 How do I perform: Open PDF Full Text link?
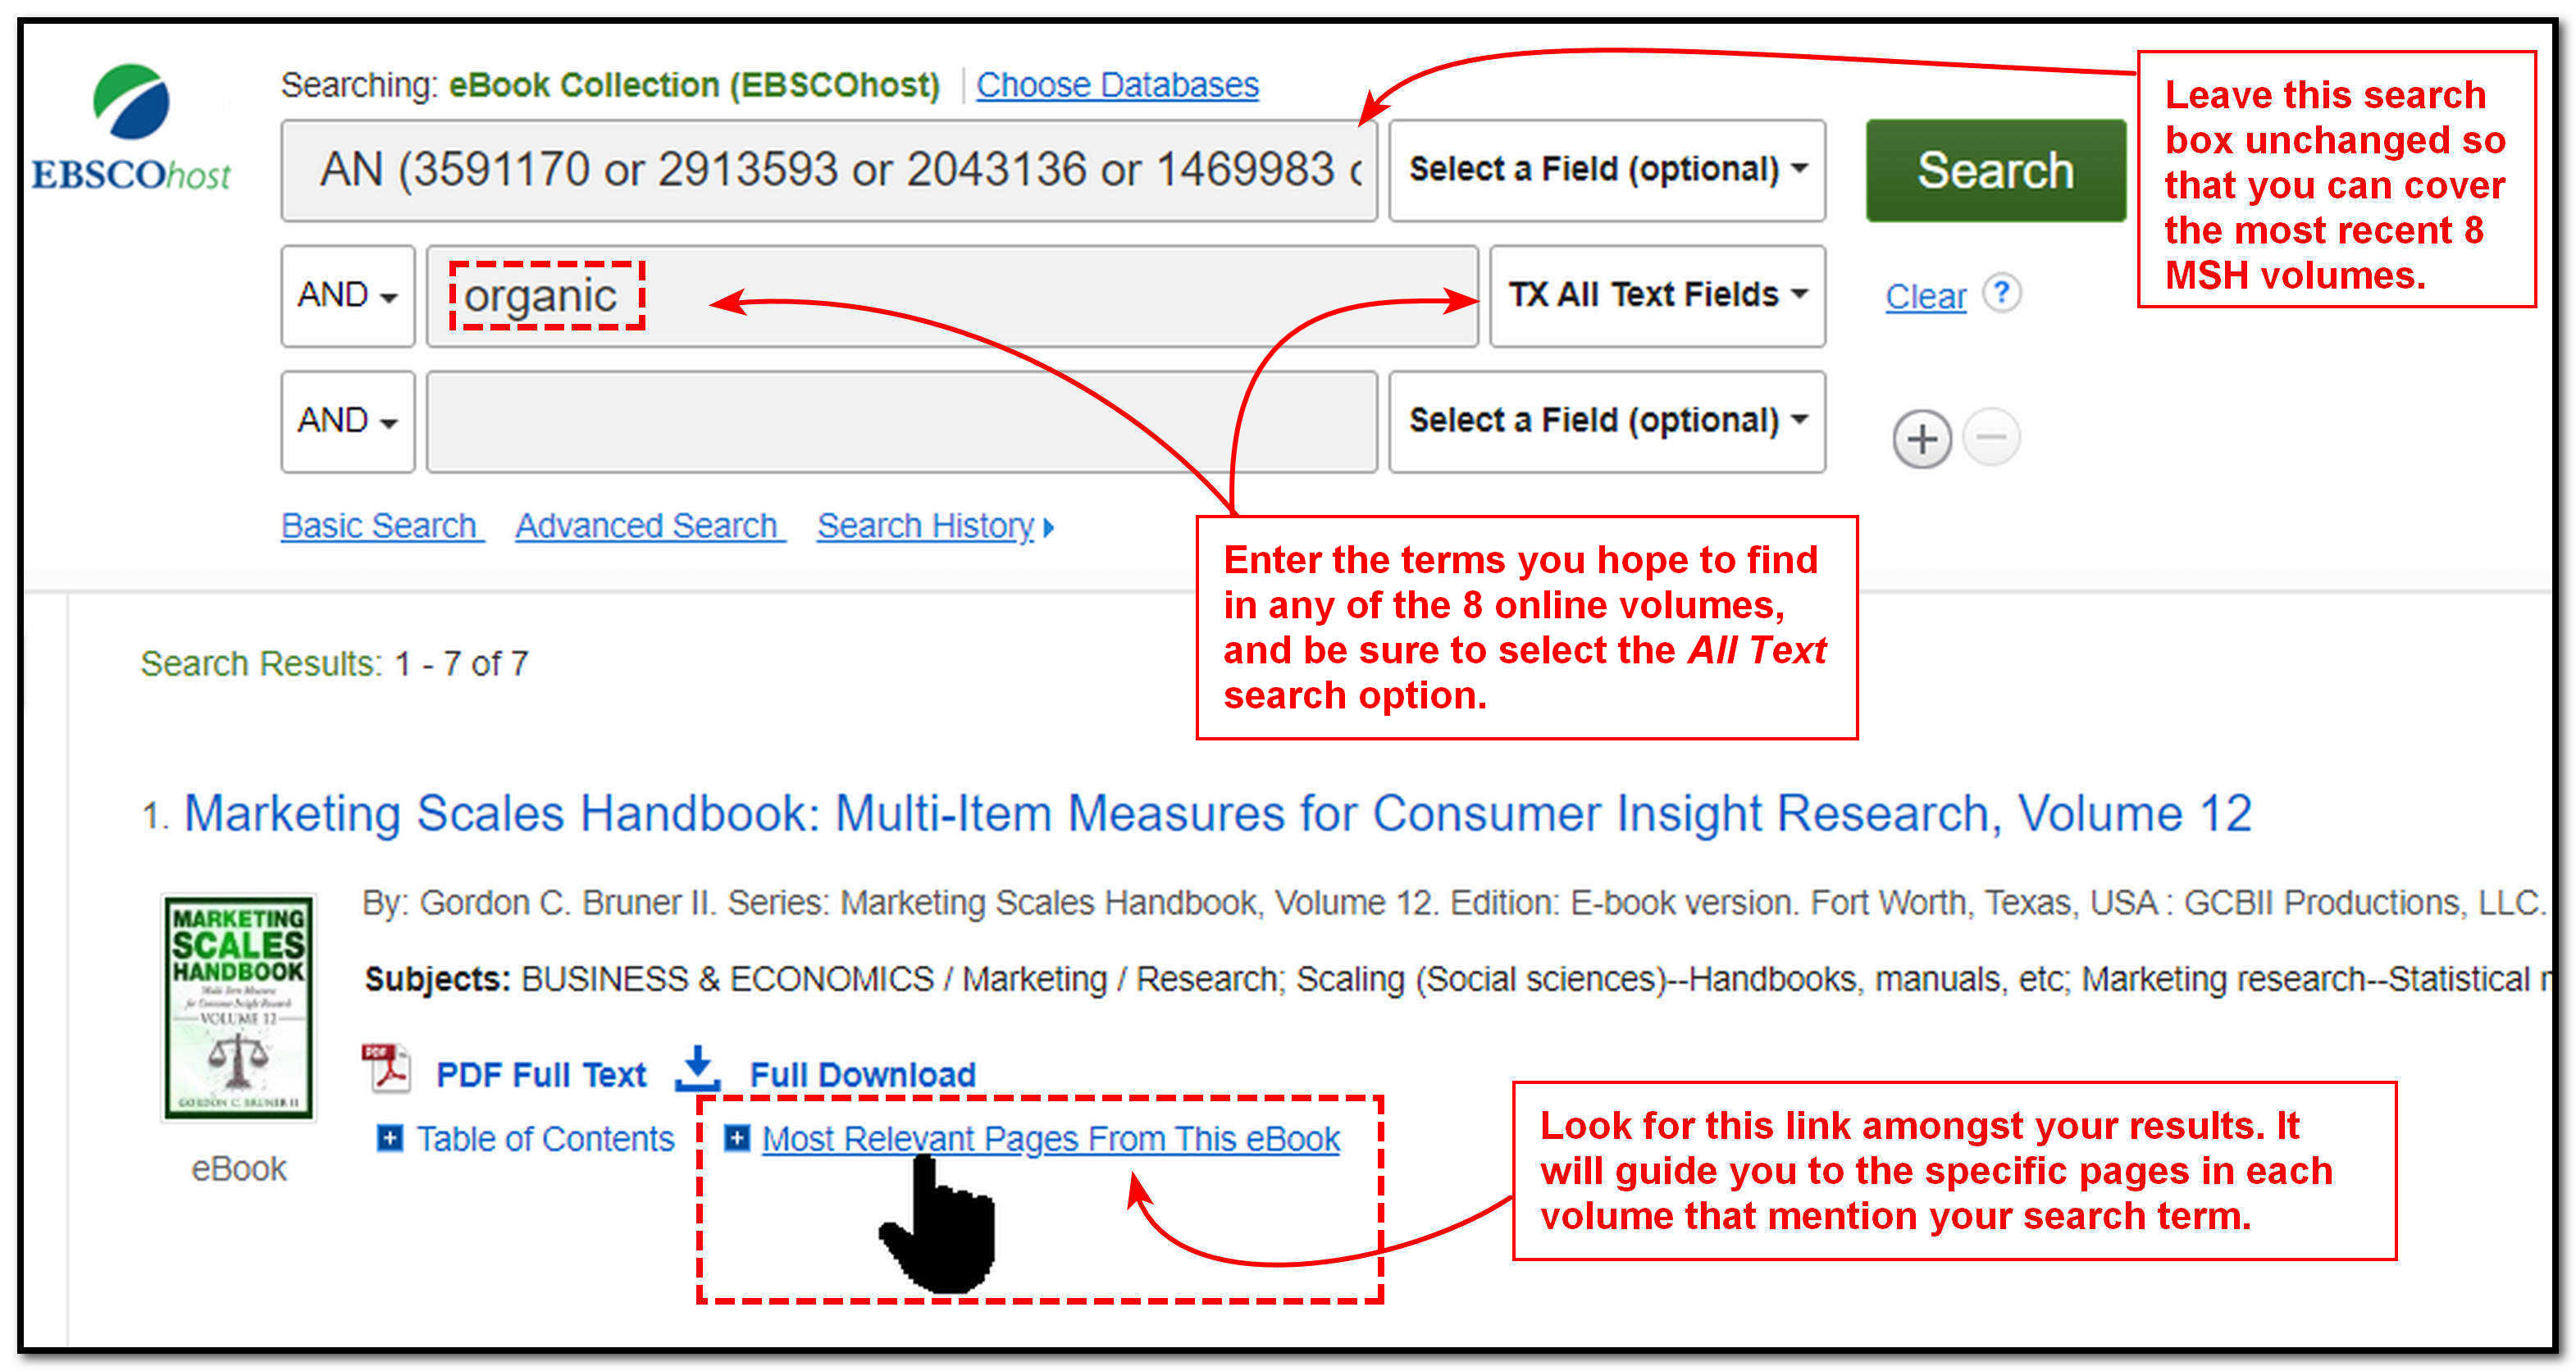(541, 1074)
